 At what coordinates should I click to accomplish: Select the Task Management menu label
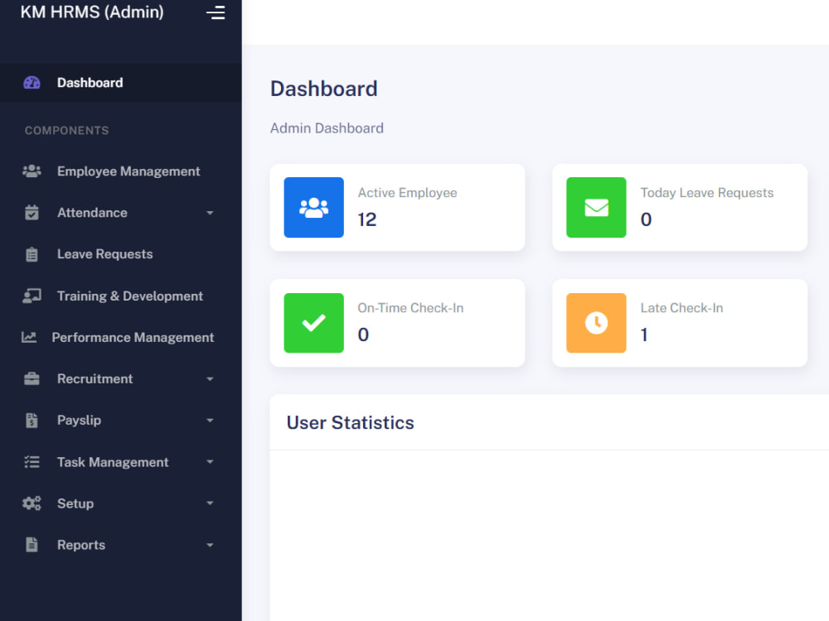pyautogui.click(x=113, y=462)
